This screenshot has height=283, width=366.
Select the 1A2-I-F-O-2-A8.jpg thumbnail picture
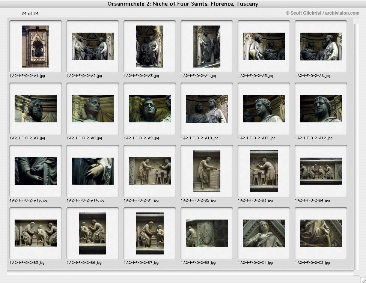[x=93, y=109]
